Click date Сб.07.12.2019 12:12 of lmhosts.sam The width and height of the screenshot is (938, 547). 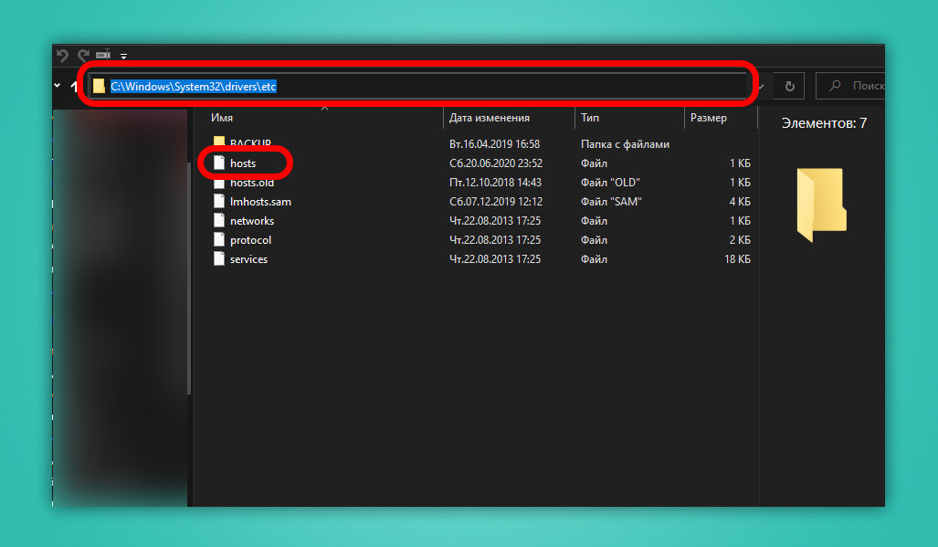496,202
